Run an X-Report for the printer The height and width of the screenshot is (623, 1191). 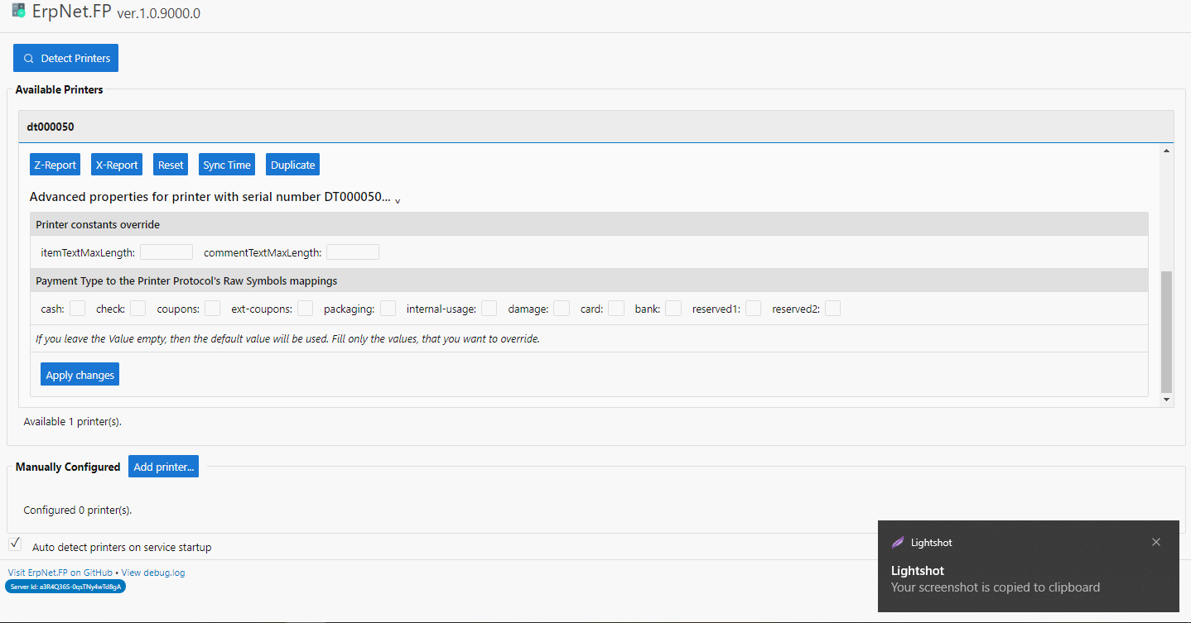(116, 164)
